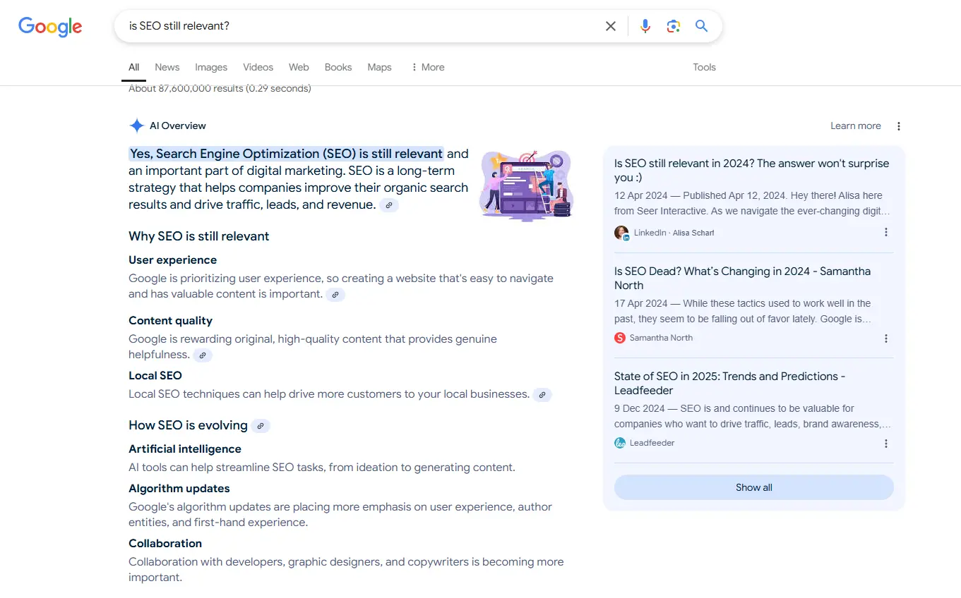Screen dimensions: 961x598
Task: Click highlighted 'Yes, Search Engine Optimization' text
Action: [286, 154]
